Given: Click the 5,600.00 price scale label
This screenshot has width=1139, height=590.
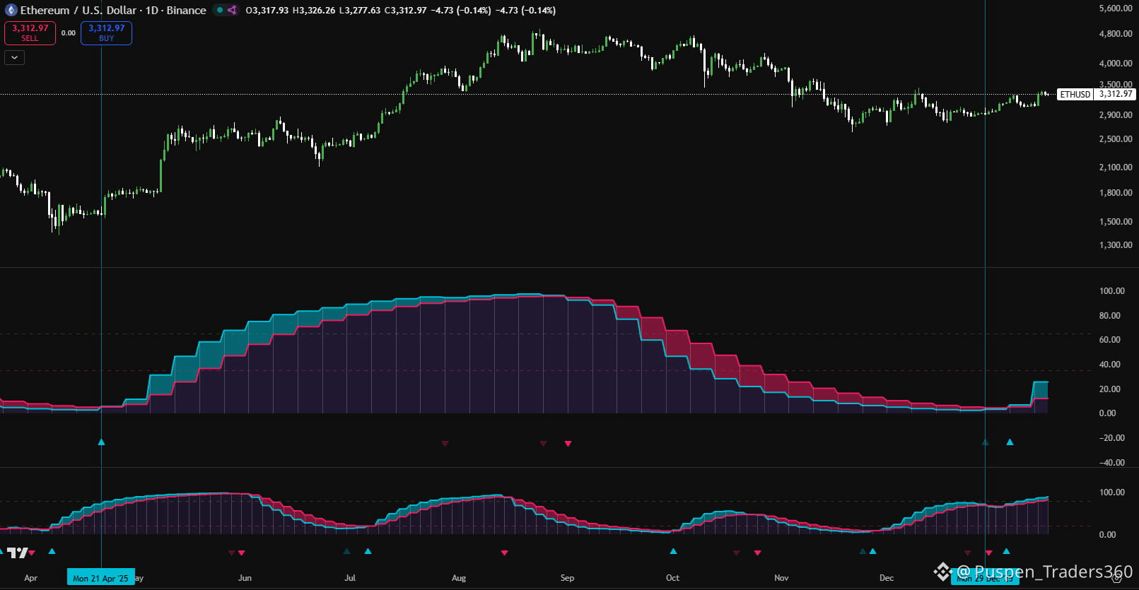Looking at the screenshot, I should (x=1116, y=8).
